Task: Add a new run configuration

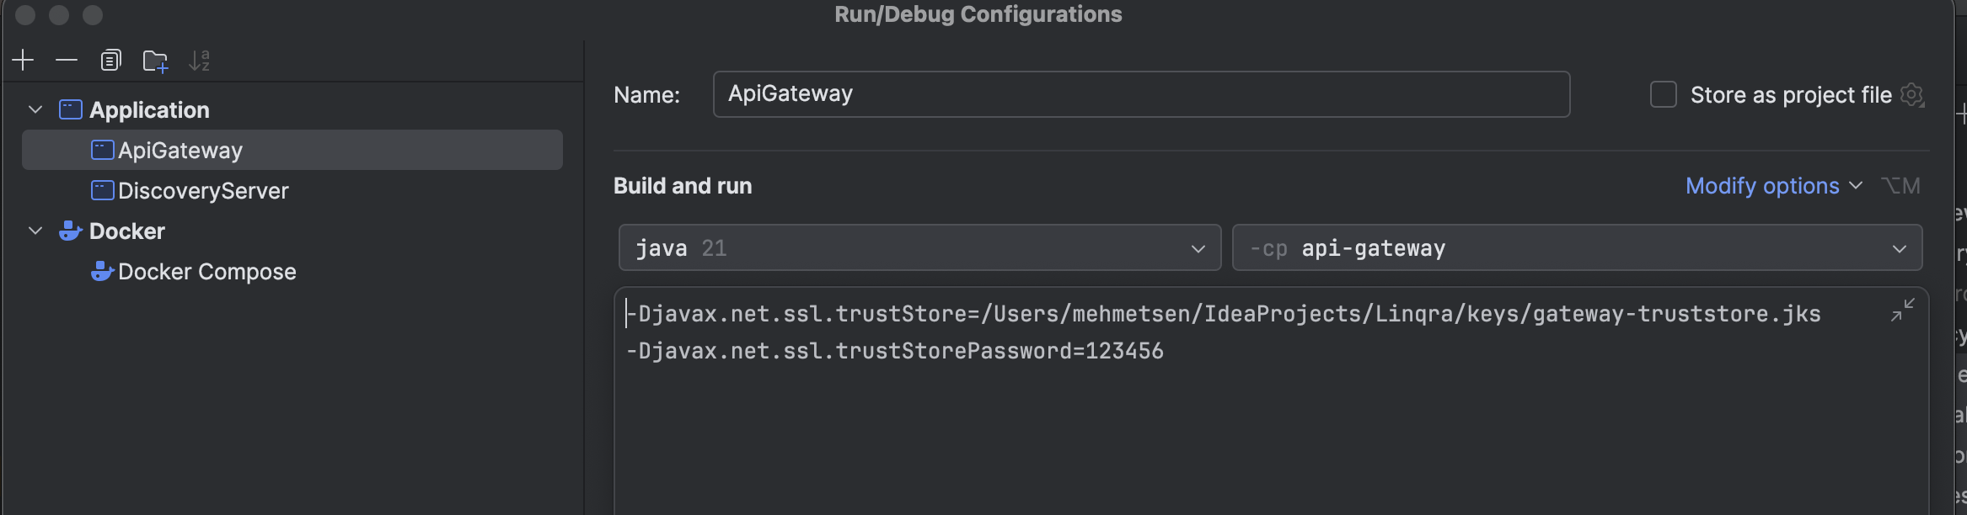Action: (23, 61)
